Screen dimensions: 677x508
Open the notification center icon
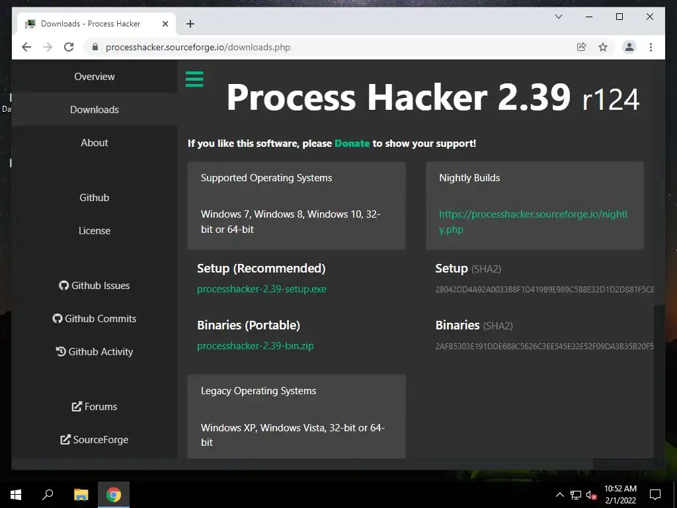(655, 495)
